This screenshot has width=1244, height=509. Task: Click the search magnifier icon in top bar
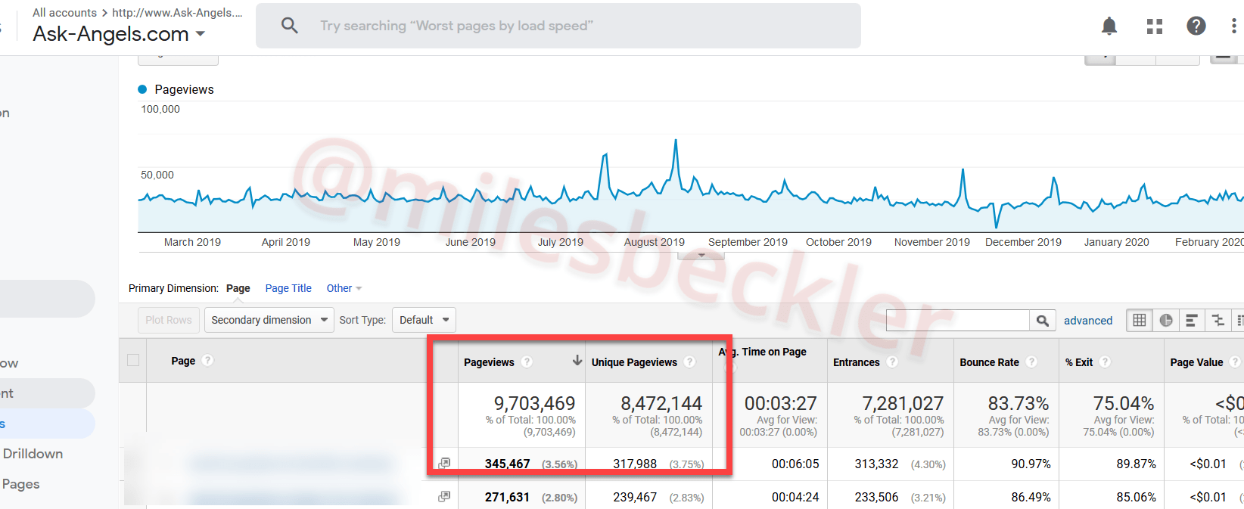click(x=289, y=26)
